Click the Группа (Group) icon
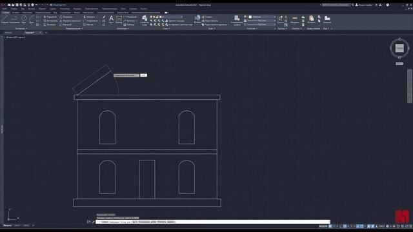The height and width of the screenshot is (232, 413). coord(280,19)
